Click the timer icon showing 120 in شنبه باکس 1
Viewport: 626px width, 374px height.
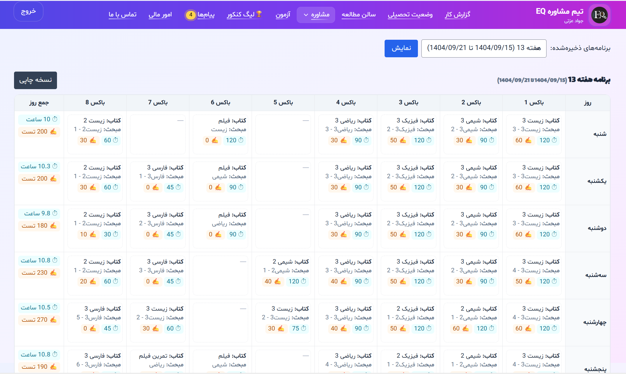pyautogui.click(x=555, y=140)
